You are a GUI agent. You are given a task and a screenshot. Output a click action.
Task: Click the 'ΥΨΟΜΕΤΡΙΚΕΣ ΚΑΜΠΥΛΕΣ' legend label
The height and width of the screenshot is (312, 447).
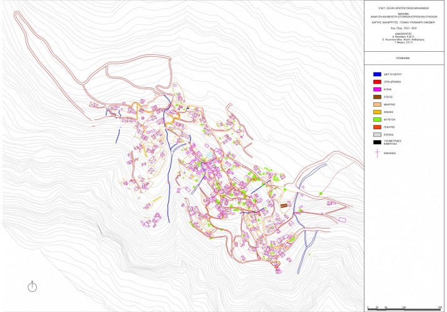[x=393, y=142]
